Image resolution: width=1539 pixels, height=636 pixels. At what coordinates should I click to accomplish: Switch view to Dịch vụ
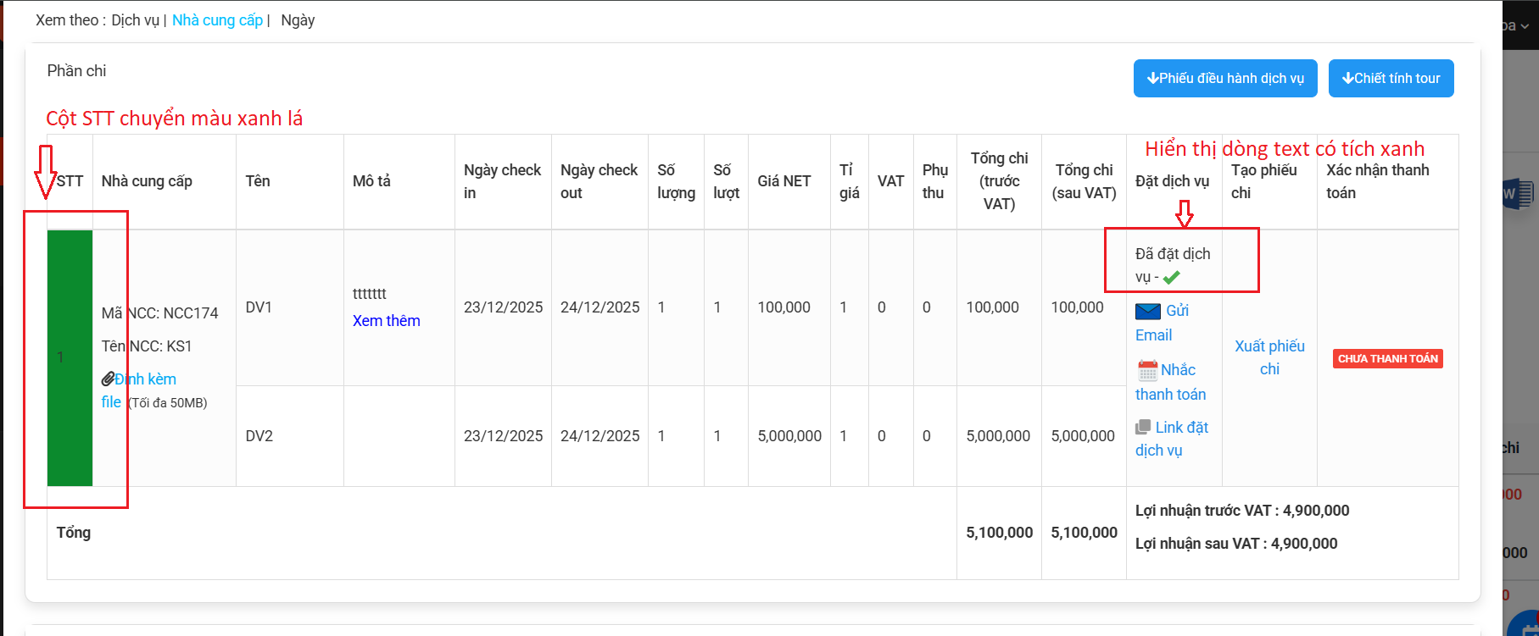pos(135,20)
